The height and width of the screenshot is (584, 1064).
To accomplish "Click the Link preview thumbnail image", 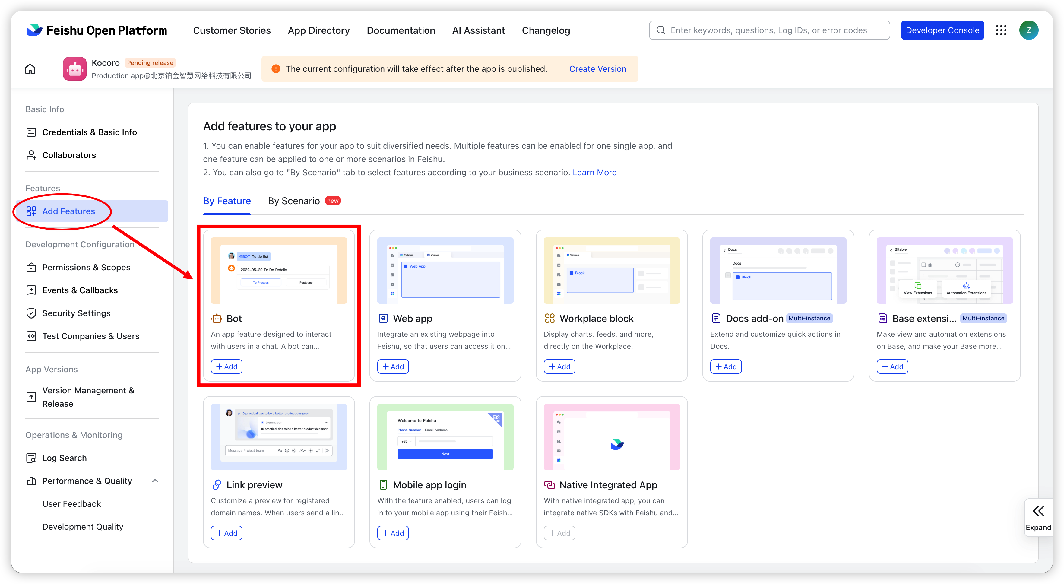I will coord(279,437).
